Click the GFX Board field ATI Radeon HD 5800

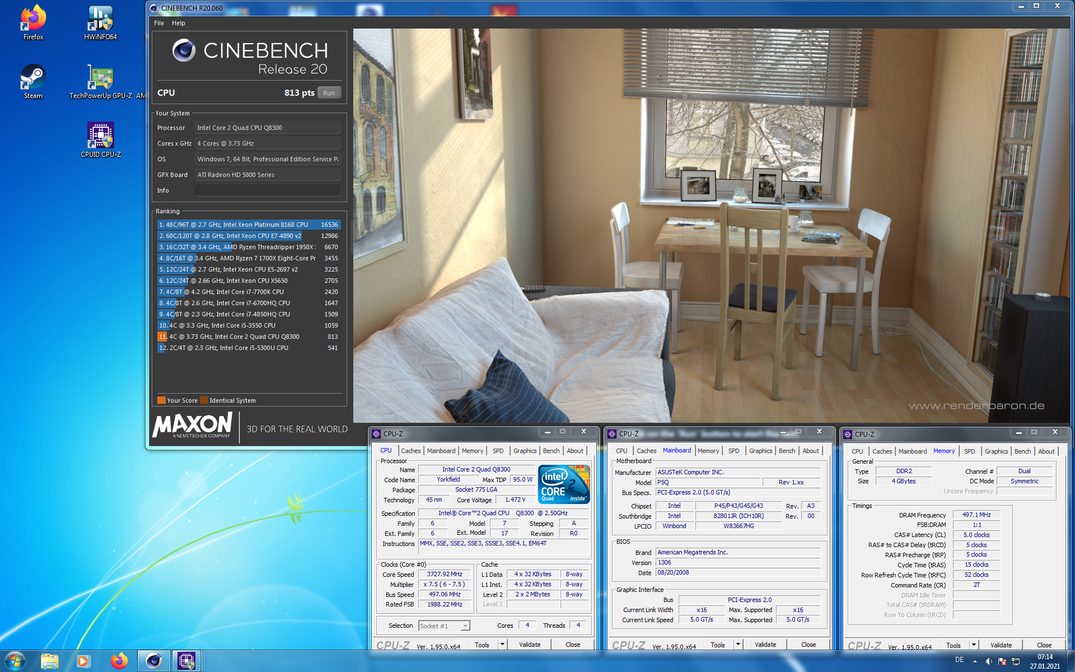(268, 175)
